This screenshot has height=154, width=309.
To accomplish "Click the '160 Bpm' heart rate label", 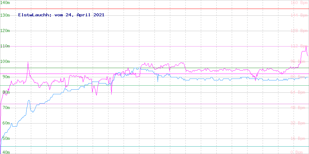I will point(299,2).
